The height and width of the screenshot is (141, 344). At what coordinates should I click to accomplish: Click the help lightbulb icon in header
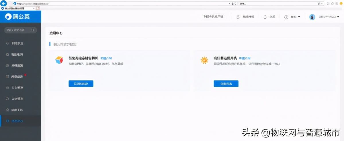pos(286,17)
